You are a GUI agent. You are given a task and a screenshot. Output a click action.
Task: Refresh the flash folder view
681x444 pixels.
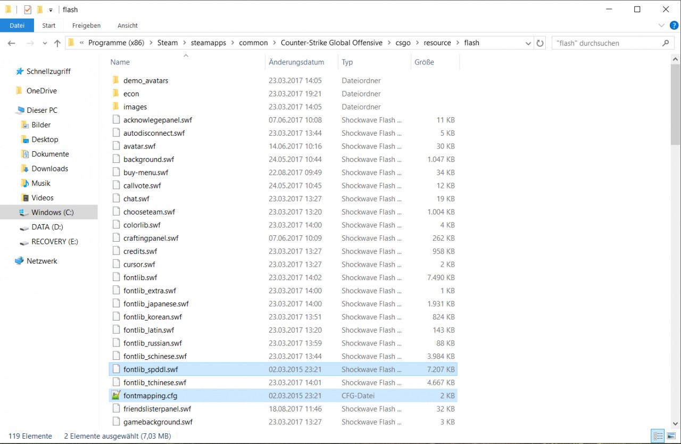(x=540, y=43)
